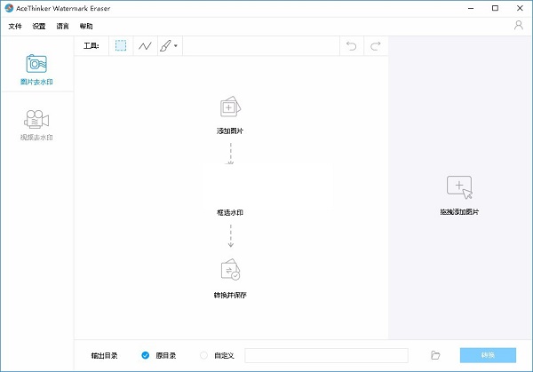Open the 设置 menu
The image size is (533, 372).
(39, 26)
